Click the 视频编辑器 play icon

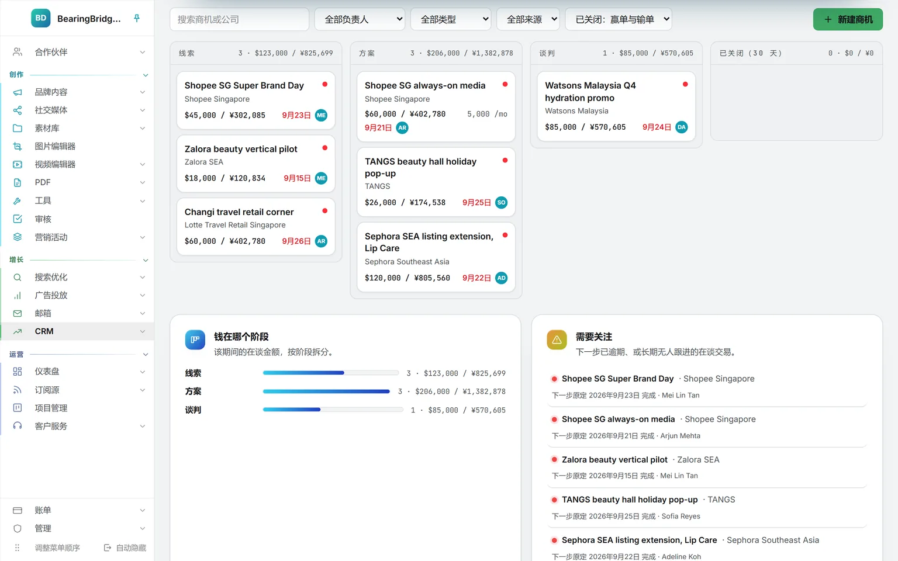pyautogui.click(x=18, y=164)
